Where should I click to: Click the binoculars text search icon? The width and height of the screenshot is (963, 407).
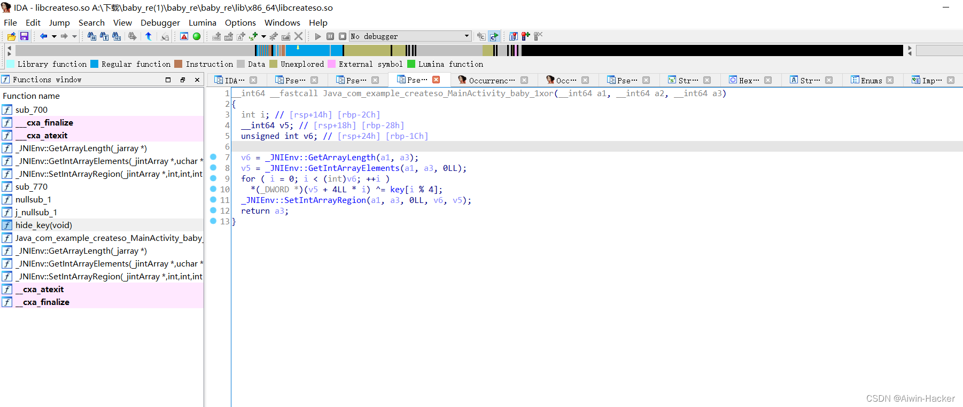[x=104, y=36]
